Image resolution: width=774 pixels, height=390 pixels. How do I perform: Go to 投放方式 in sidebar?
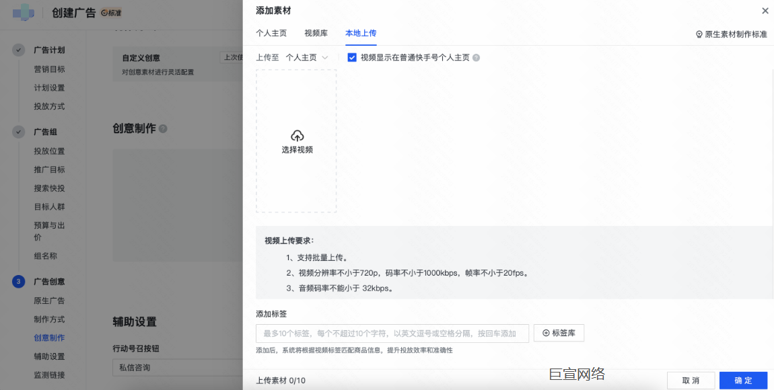click(49, 106)
